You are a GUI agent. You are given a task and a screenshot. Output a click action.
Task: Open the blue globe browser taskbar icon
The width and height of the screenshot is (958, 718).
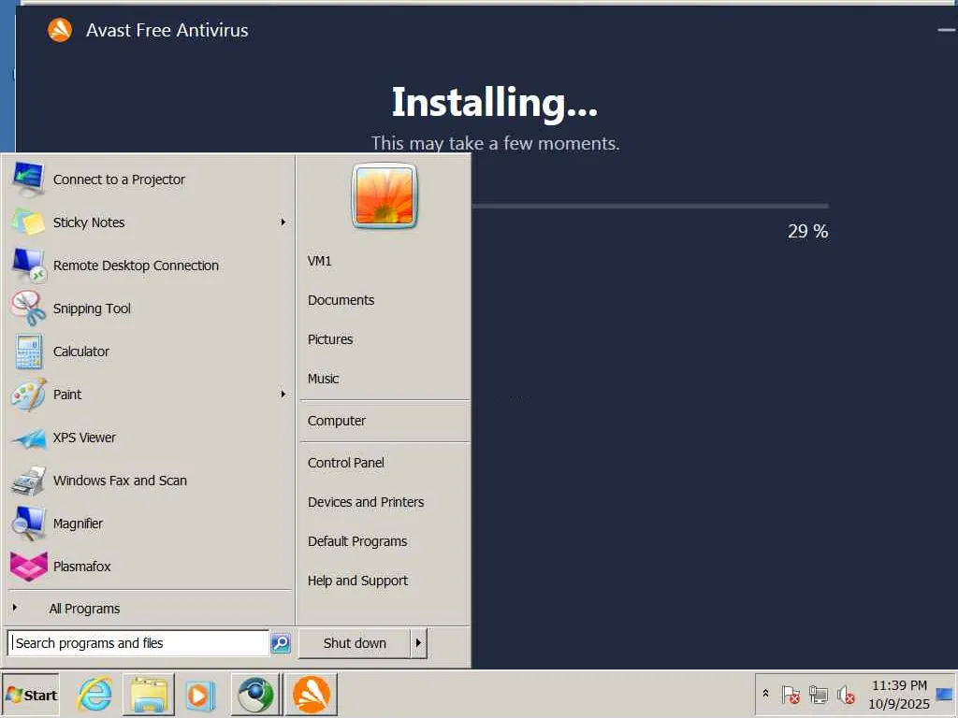click(255, 695)
